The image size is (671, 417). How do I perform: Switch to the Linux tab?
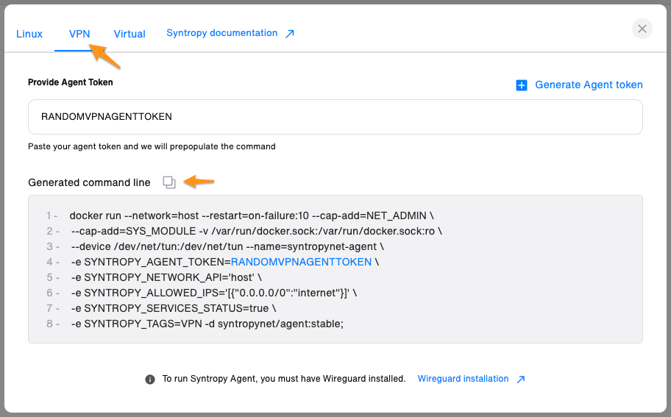[x=29, y=34]
